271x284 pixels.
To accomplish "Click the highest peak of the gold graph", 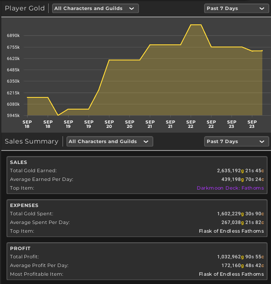I will 195,25.
